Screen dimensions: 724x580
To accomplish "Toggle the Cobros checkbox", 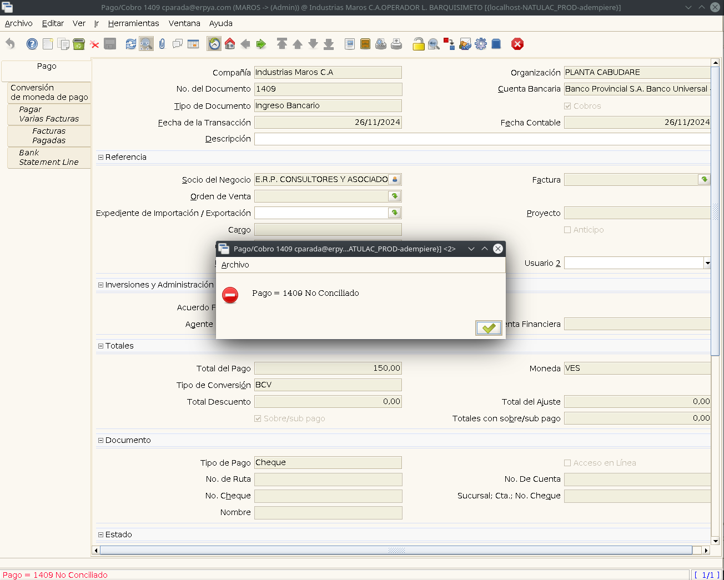I will pos(567,106).
